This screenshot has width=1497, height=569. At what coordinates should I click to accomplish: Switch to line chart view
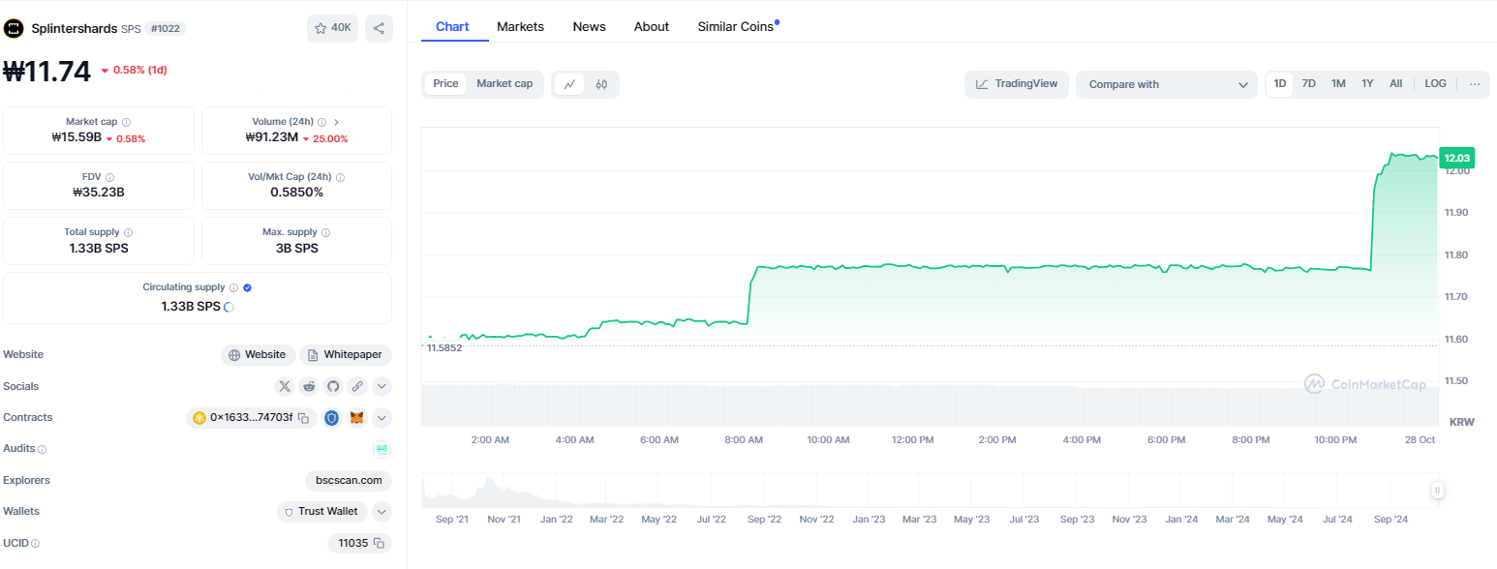pyautogui.click(x=570, y=84)
